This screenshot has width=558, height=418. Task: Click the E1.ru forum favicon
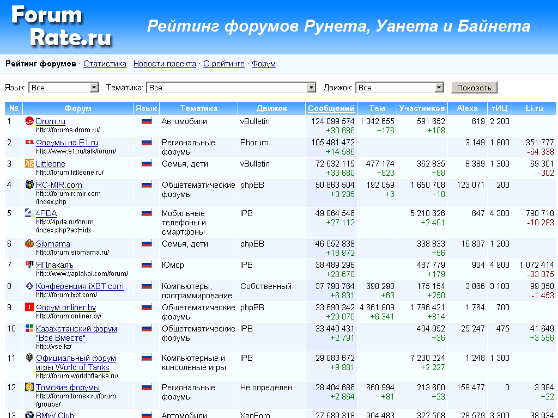point(29,143)
